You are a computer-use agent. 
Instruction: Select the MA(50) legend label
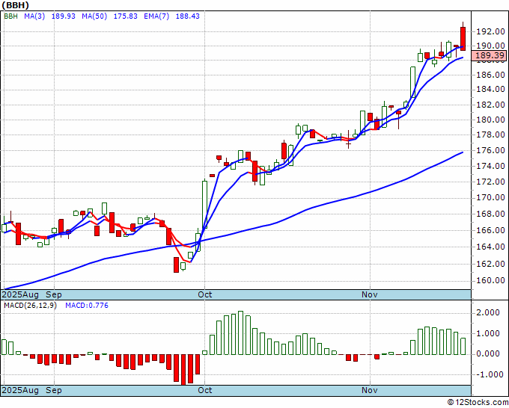point(94,16)
